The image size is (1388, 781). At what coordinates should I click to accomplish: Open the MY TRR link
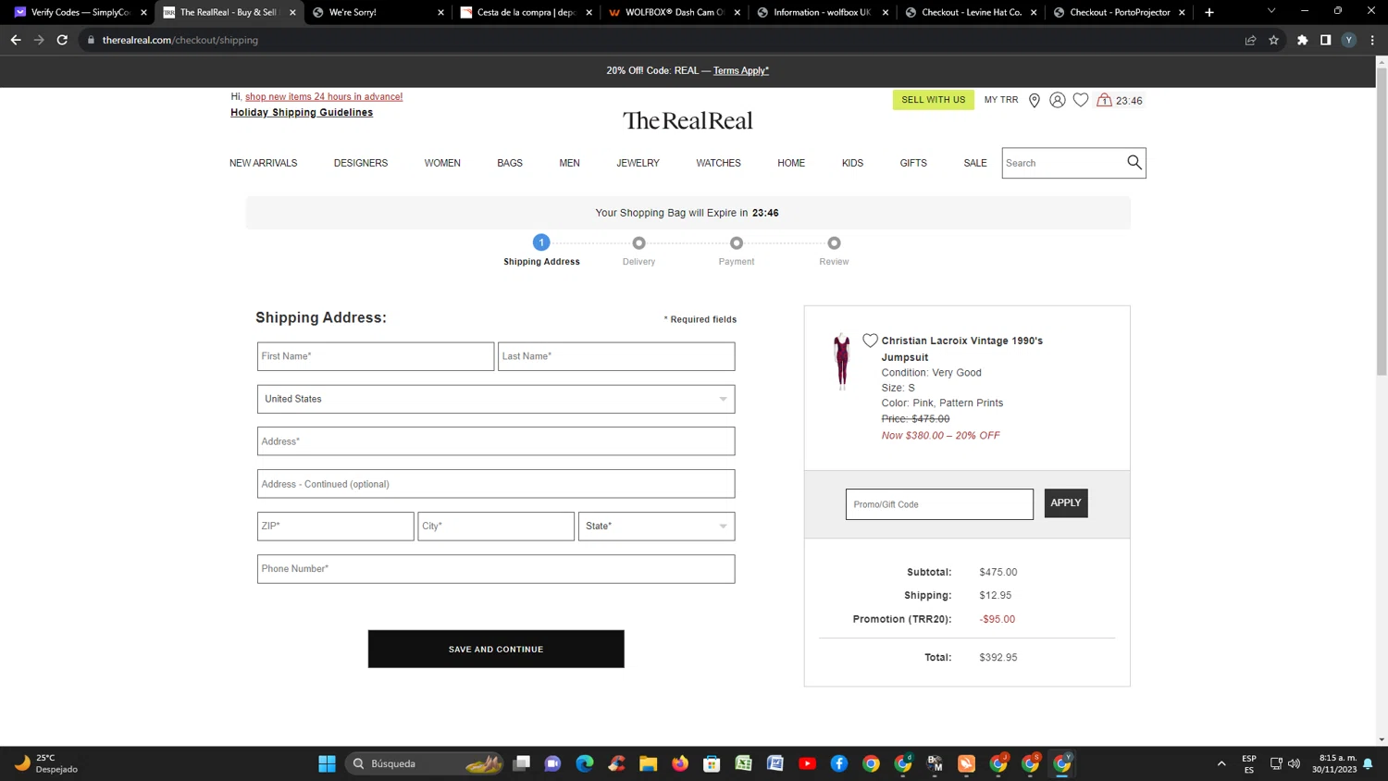[1001, 100]
